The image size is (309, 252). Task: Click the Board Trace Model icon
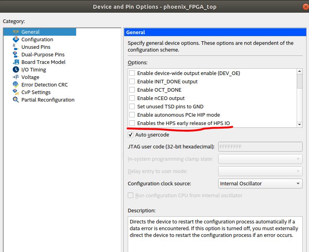click(x=16, y=62)
